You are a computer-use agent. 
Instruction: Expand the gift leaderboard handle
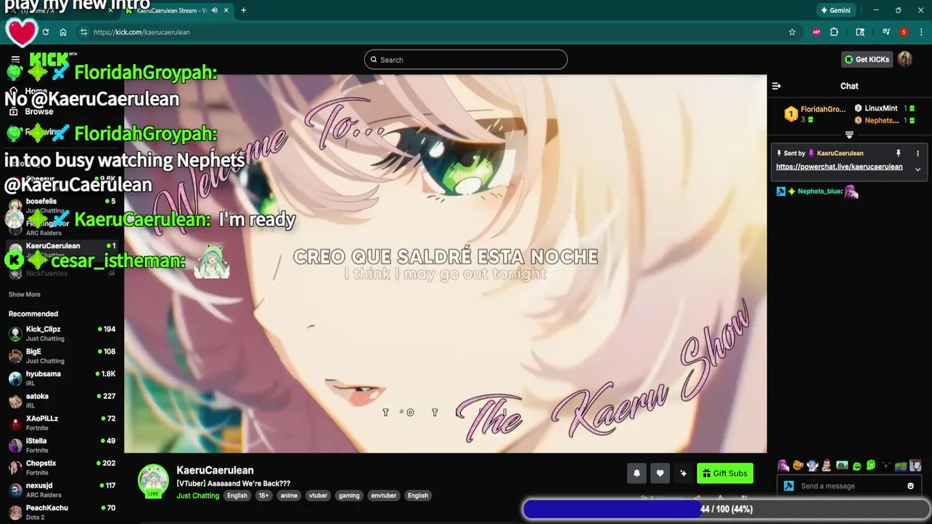click(849, 135)
